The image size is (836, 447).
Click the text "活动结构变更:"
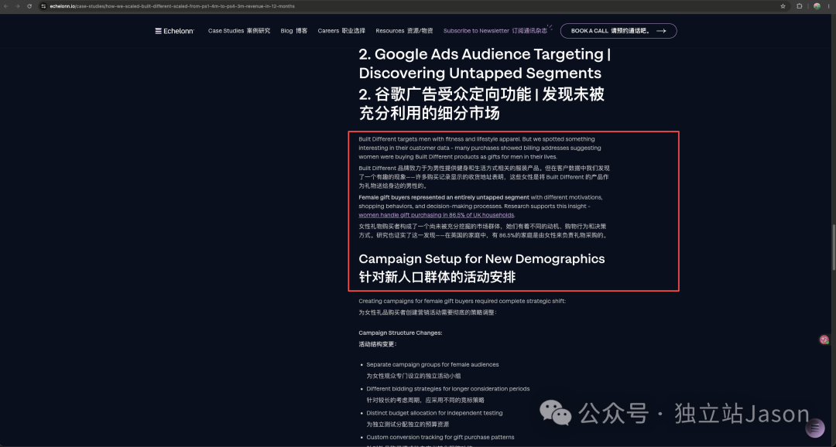point(378,344)
